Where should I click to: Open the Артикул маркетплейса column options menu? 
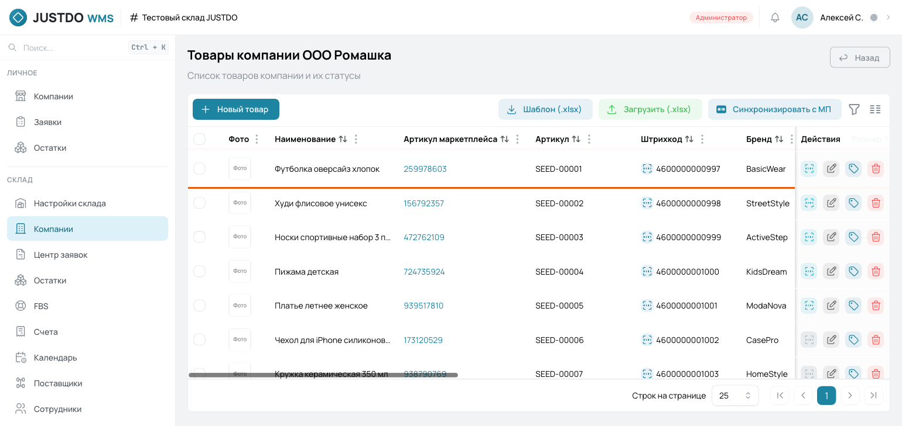coord(517,139)
